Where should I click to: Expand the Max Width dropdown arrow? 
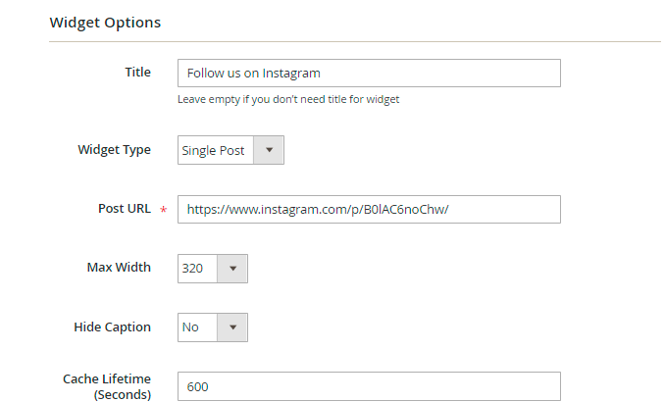[x=232, y=268]
